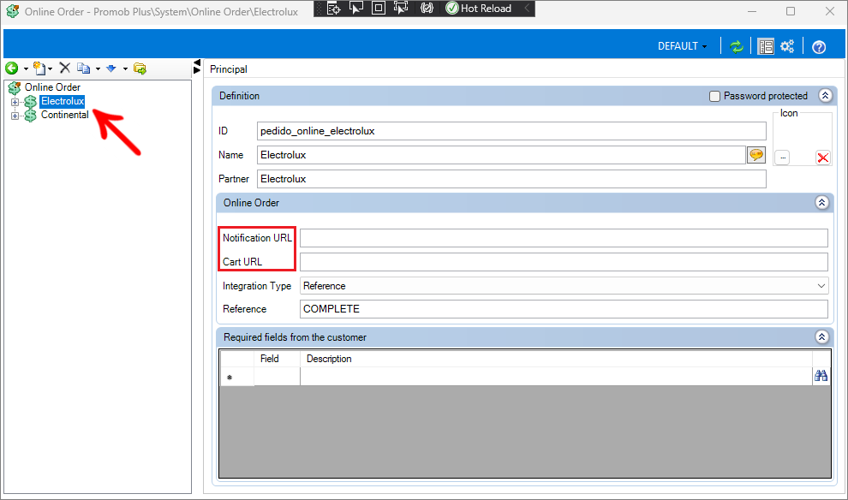Screen dimensions: 848x500
Task: Click the Hot Reload button
Action: 479,8
